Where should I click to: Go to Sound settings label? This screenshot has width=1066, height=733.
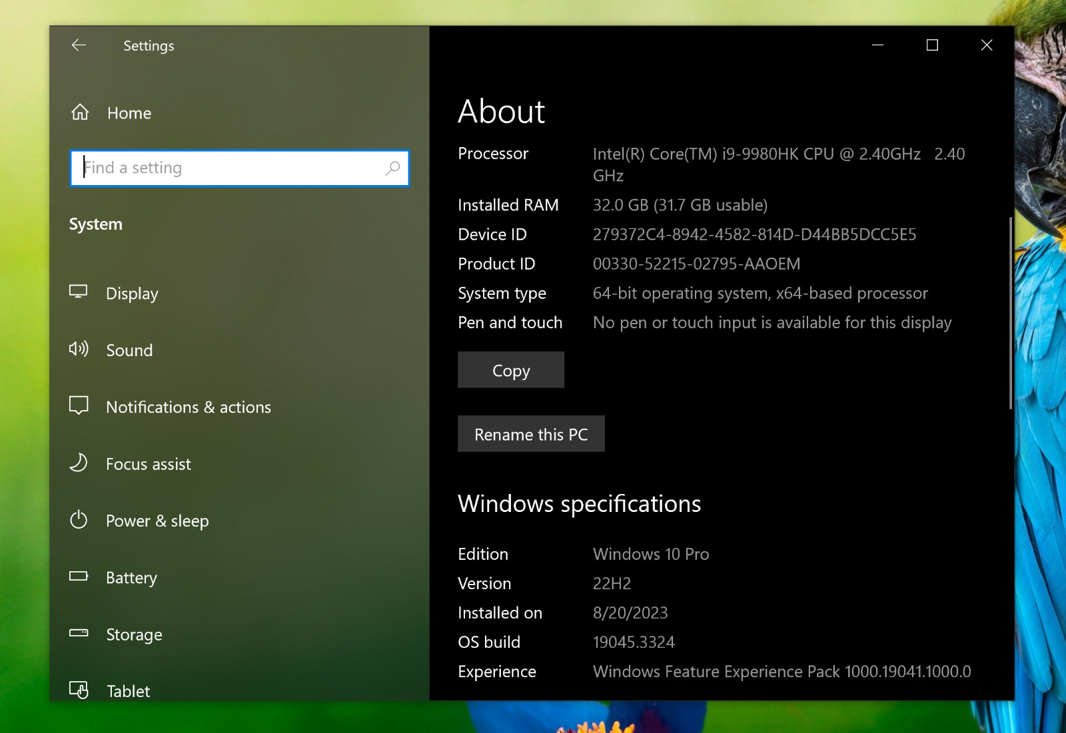pos(129,350)
